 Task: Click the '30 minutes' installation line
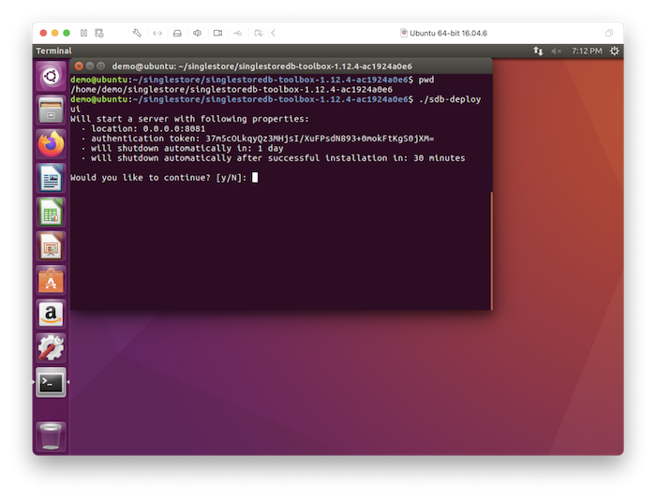[x=277, y=158]
